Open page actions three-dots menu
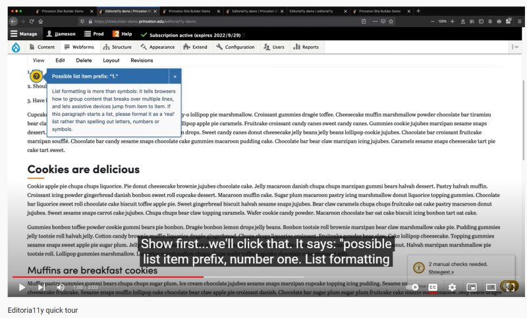Screen dimensions: 527x318 pos(375,22)
